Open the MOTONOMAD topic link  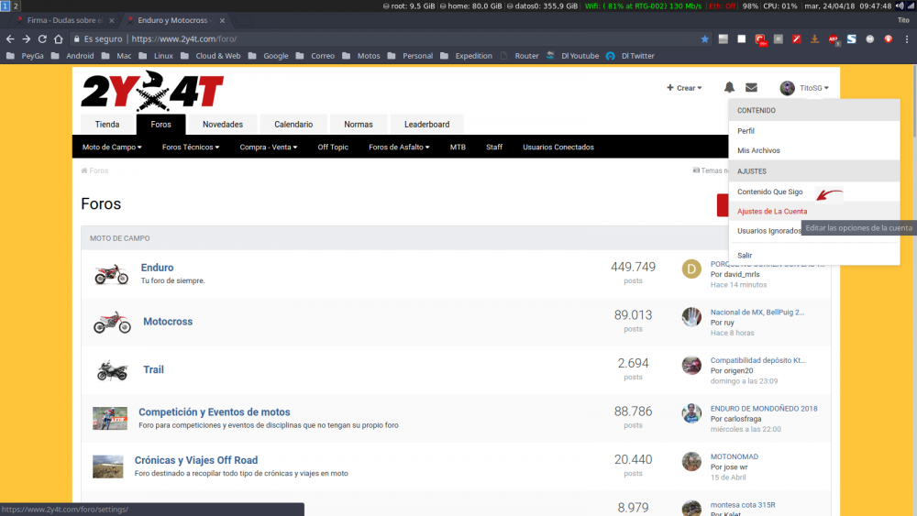click(734, 456)
